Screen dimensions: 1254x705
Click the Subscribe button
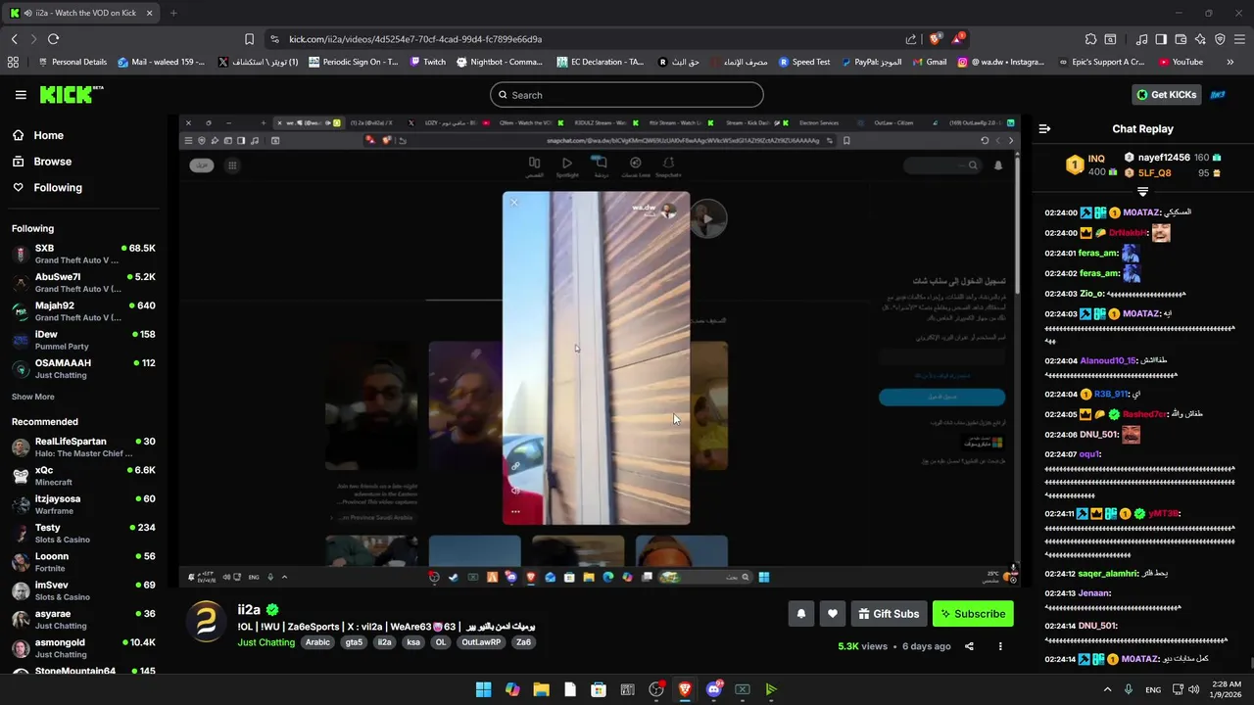coord(973,614)
